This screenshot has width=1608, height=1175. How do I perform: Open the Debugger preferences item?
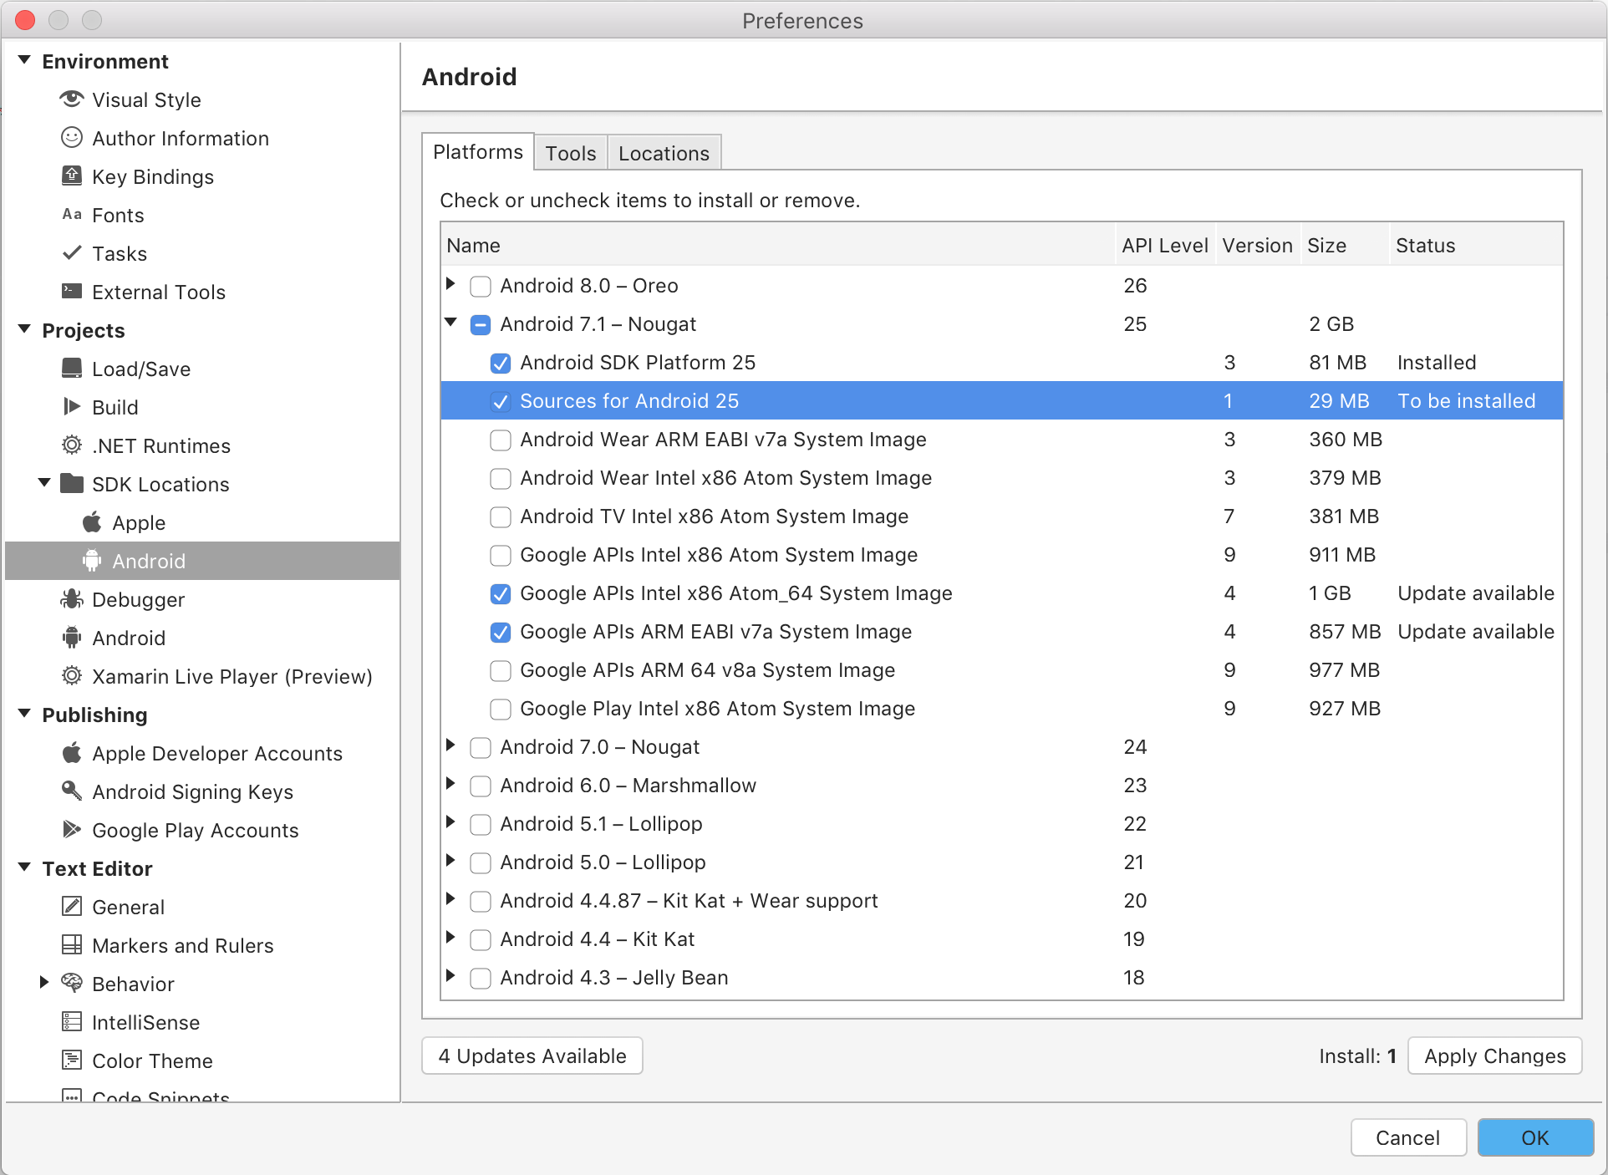click(x=202, y=599)
